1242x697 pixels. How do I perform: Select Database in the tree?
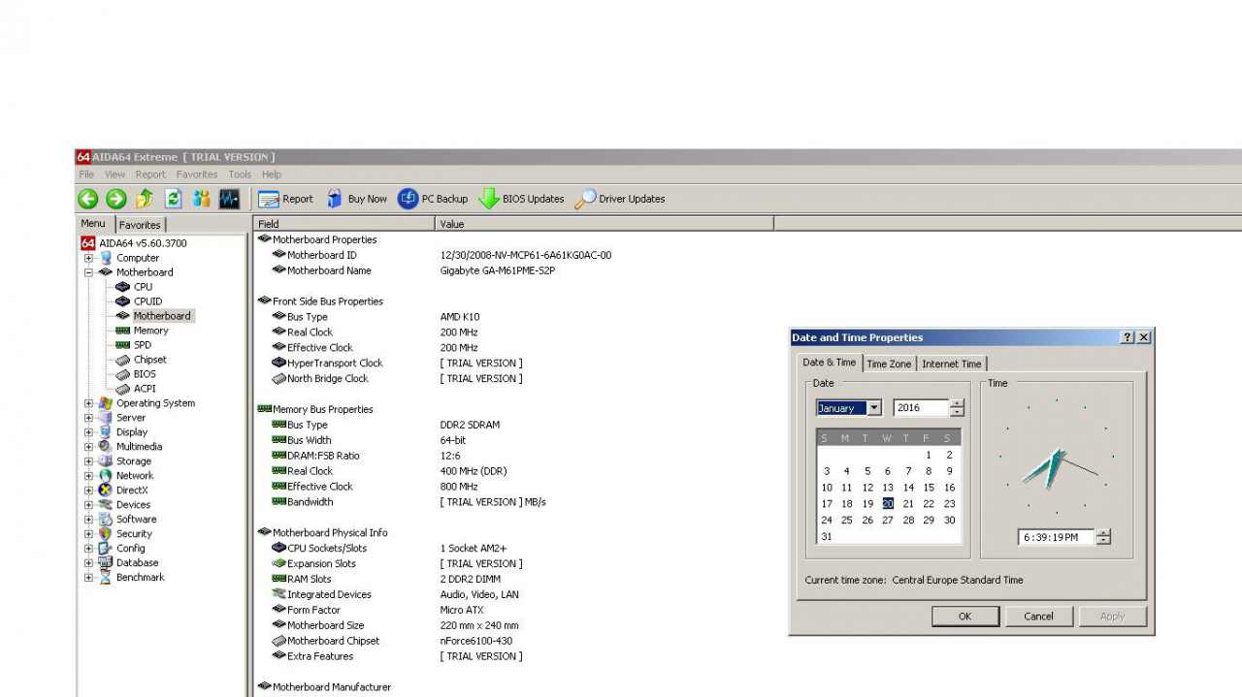137,563
